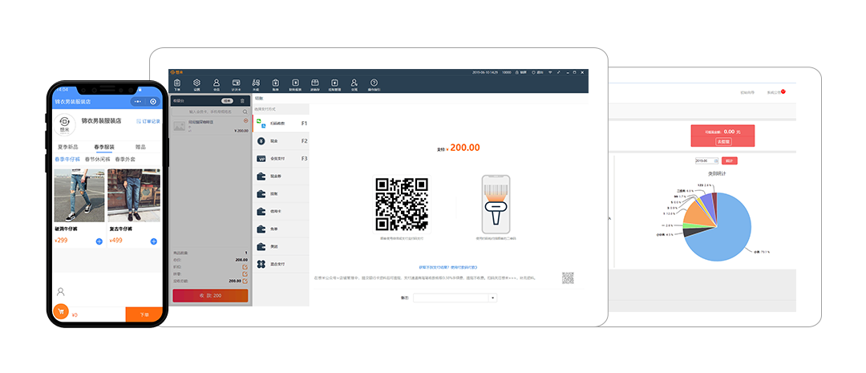Image resolution: width=866 pixels, height=373 pixels.
Task: Switch to 赠品 tab on the phone
Action: pos(140,148)
